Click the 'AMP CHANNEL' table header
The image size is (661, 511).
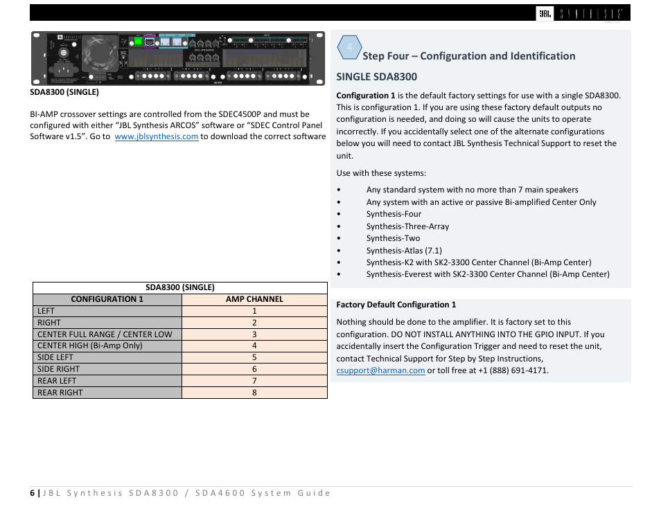click(254, 299)
